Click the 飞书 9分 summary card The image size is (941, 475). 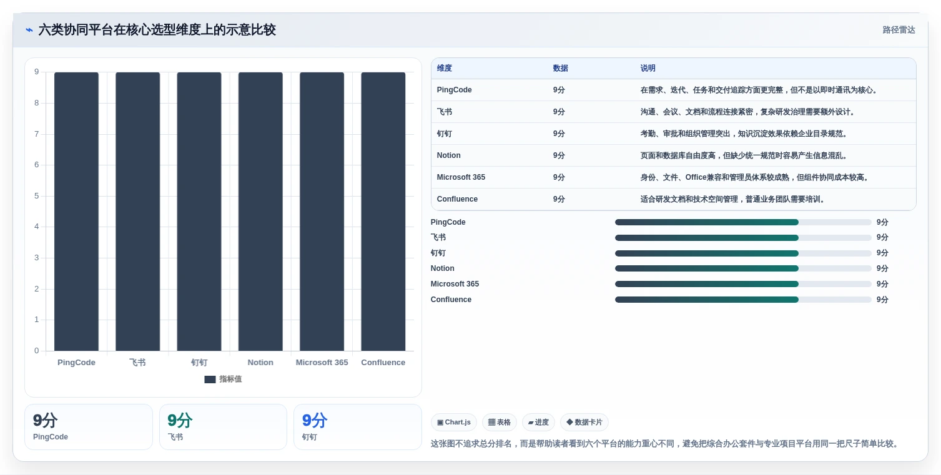[x=223, y=427]
